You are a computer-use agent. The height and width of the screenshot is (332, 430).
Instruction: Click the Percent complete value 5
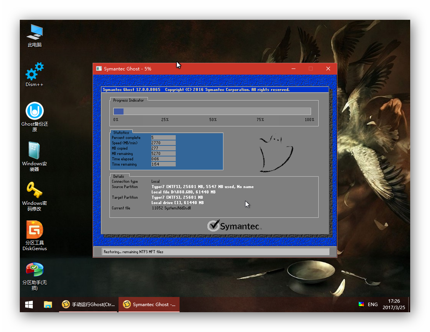(163, 137)
